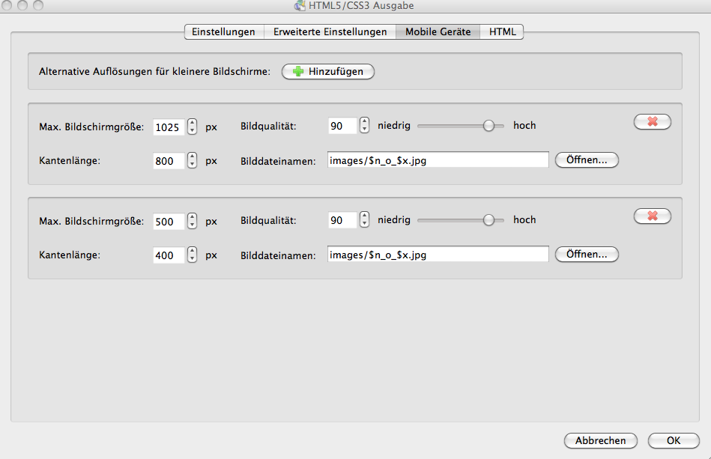Select the Mobile Geräte tab
Screen dimensions: 711x459
tap(438, 32)
